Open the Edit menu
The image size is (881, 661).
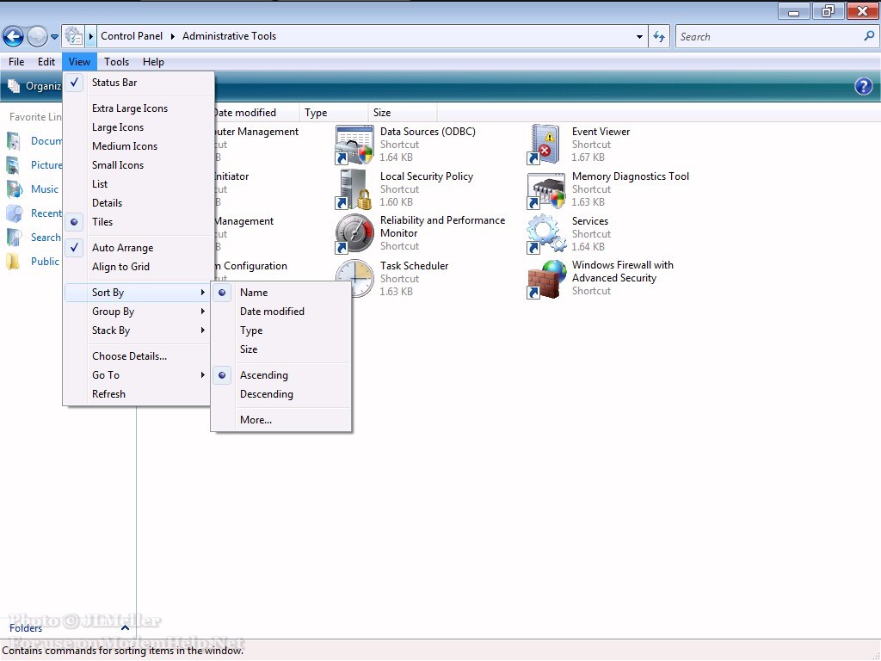[x=46, y=62]
